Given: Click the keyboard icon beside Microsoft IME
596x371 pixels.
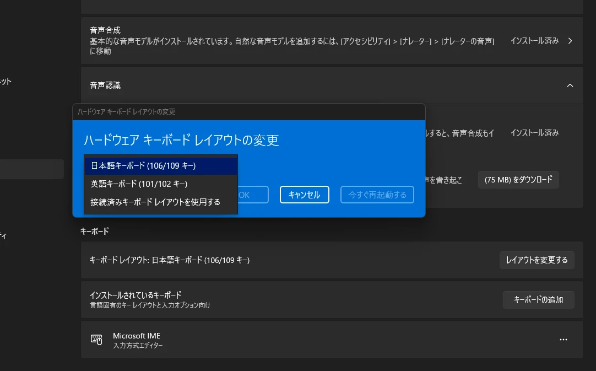Looking at the screenshot, I should [96, 340].
